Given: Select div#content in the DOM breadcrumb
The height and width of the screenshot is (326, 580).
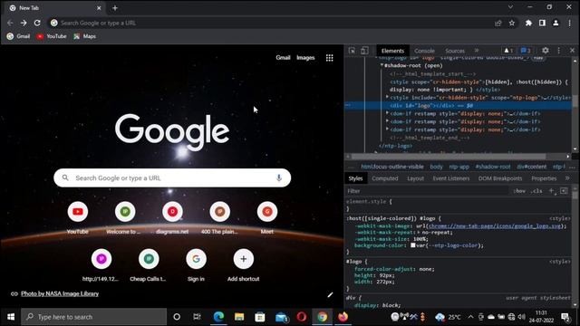Looking at the screenshot, I should pos(531,167).
